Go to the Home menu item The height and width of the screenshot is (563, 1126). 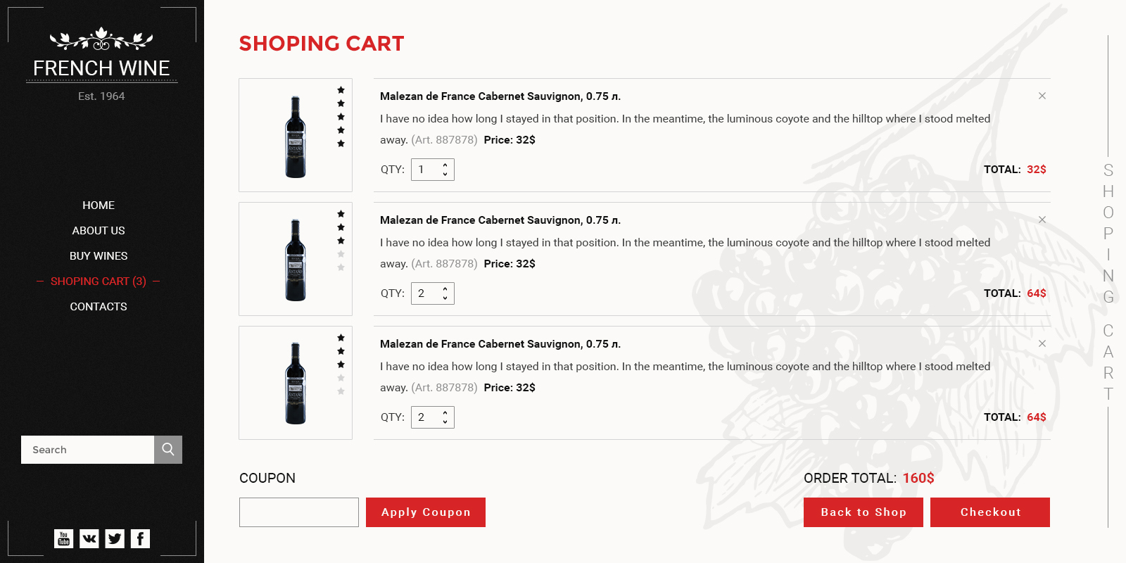click(x=99, y=205)
